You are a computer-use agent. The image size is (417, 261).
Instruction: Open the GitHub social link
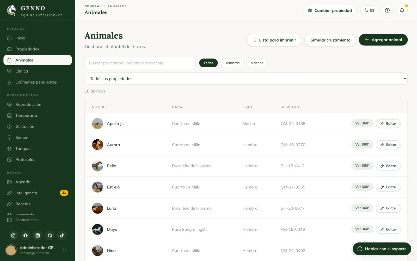[50, 235]
